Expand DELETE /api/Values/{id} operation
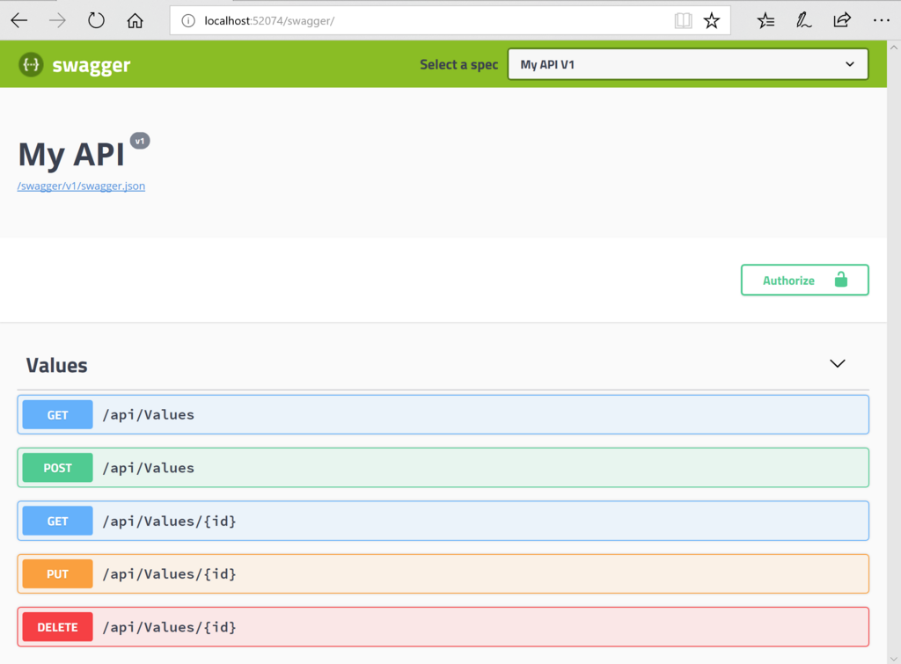This screenshot has width=901, height=664. 443,627
